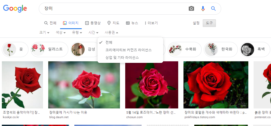Open 설정 settings link
The width and height of the screenshot is (271, 126).
pos(196,23)
